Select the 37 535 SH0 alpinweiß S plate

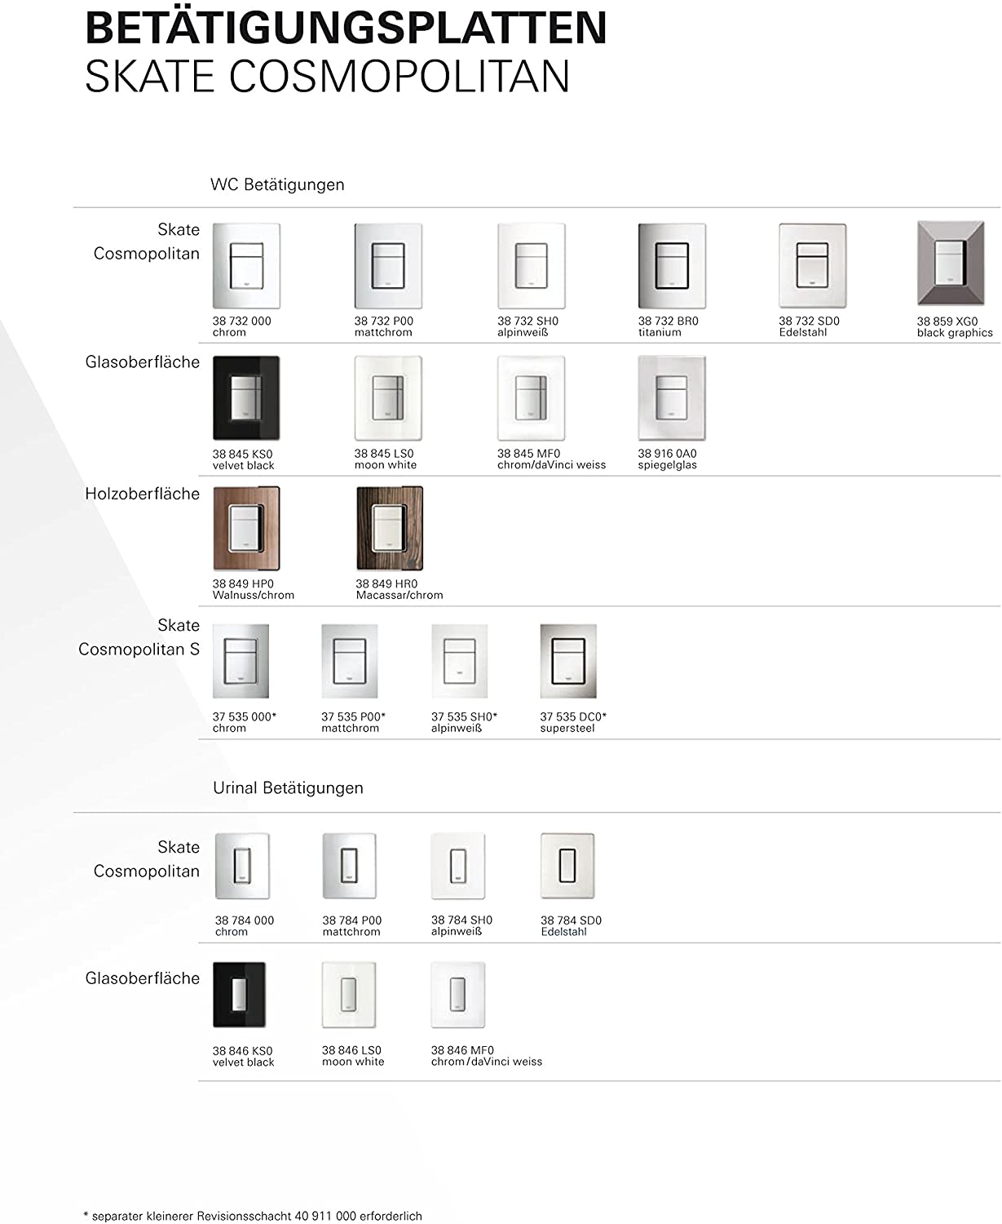tap(459, 661)
